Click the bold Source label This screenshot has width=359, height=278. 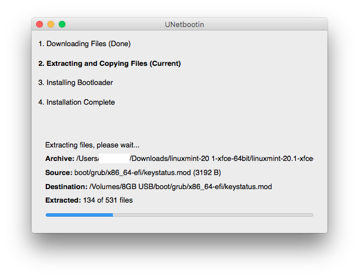click(x=58, y=173)
